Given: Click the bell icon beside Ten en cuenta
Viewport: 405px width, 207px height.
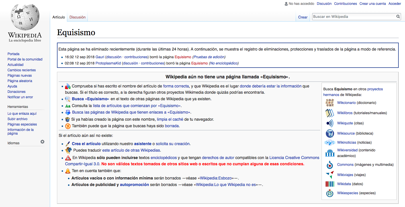Looking at the screenshot, I should [68, 171].
